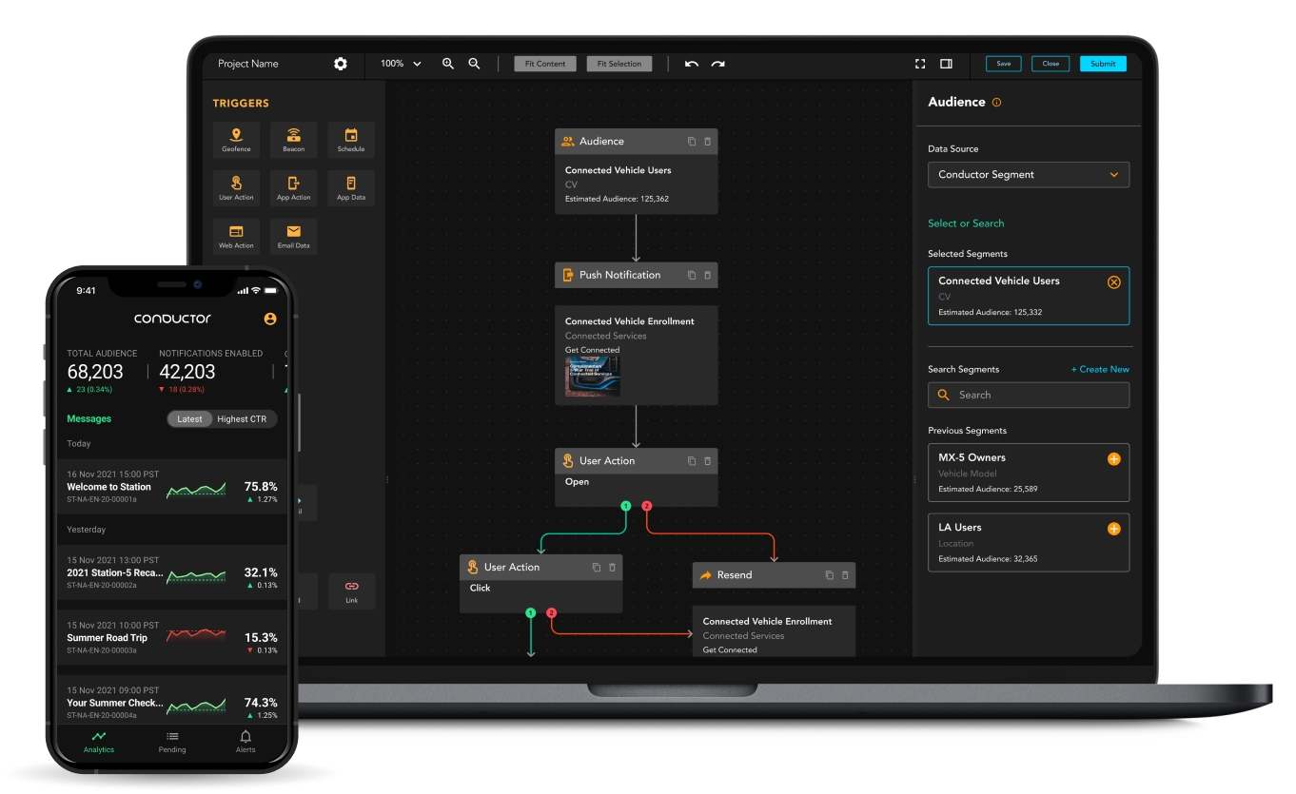Delete the Audience node

tap(707, 142)
